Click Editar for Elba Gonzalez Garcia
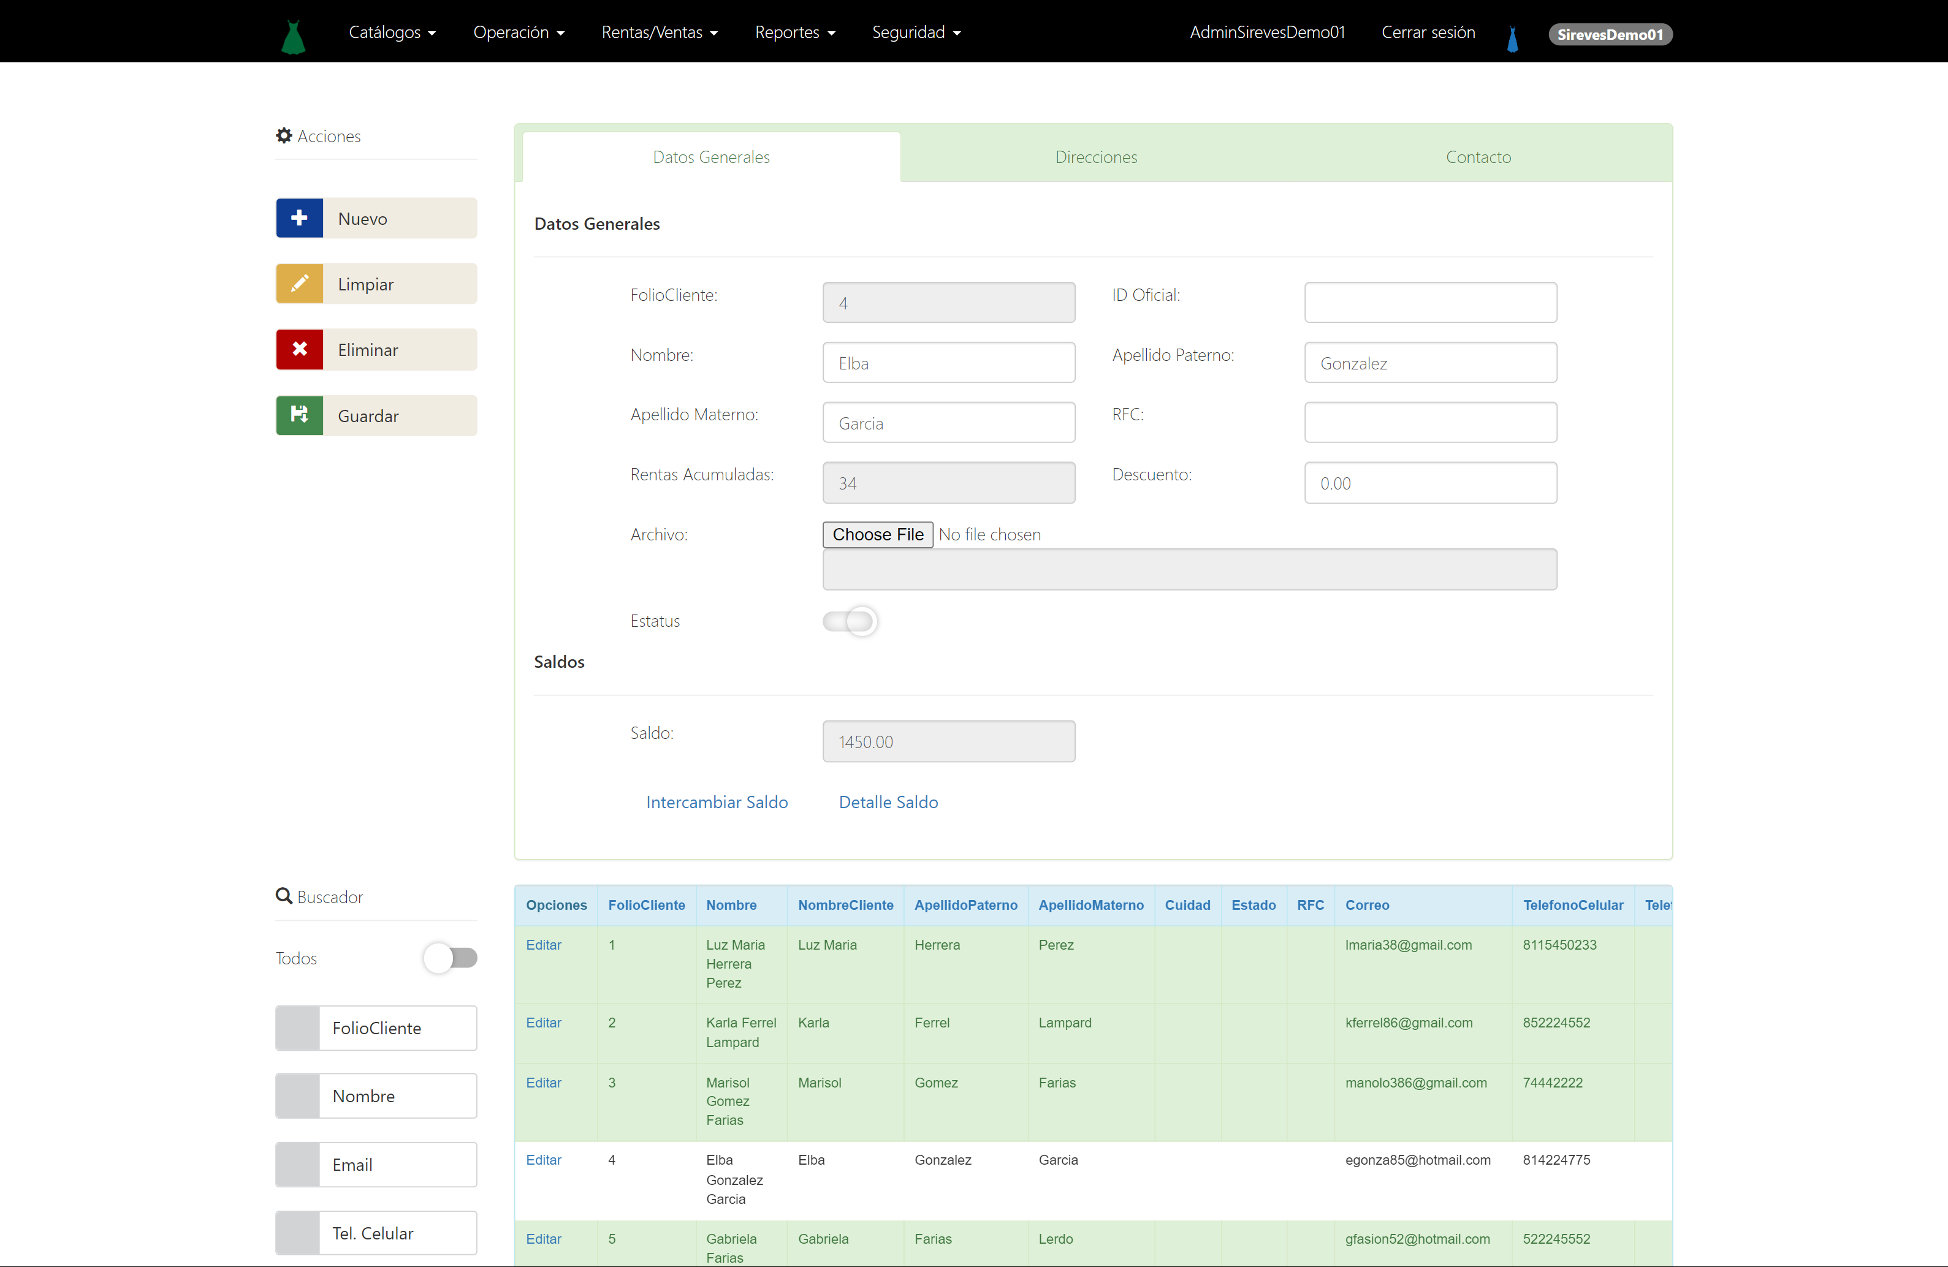1948x1267 pixels. click(x=544, y=1160)
